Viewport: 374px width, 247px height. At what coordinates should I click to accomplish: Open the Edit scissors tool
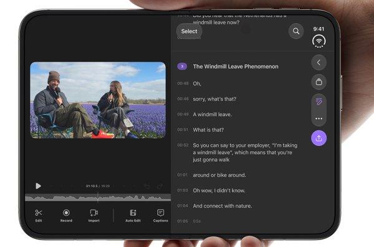click(39, 215)
